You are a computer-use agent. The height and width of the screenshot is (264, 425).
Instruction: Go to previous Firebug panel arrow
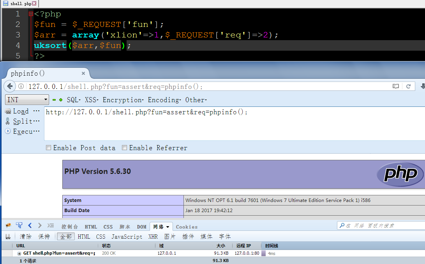(x=30, y=225)
